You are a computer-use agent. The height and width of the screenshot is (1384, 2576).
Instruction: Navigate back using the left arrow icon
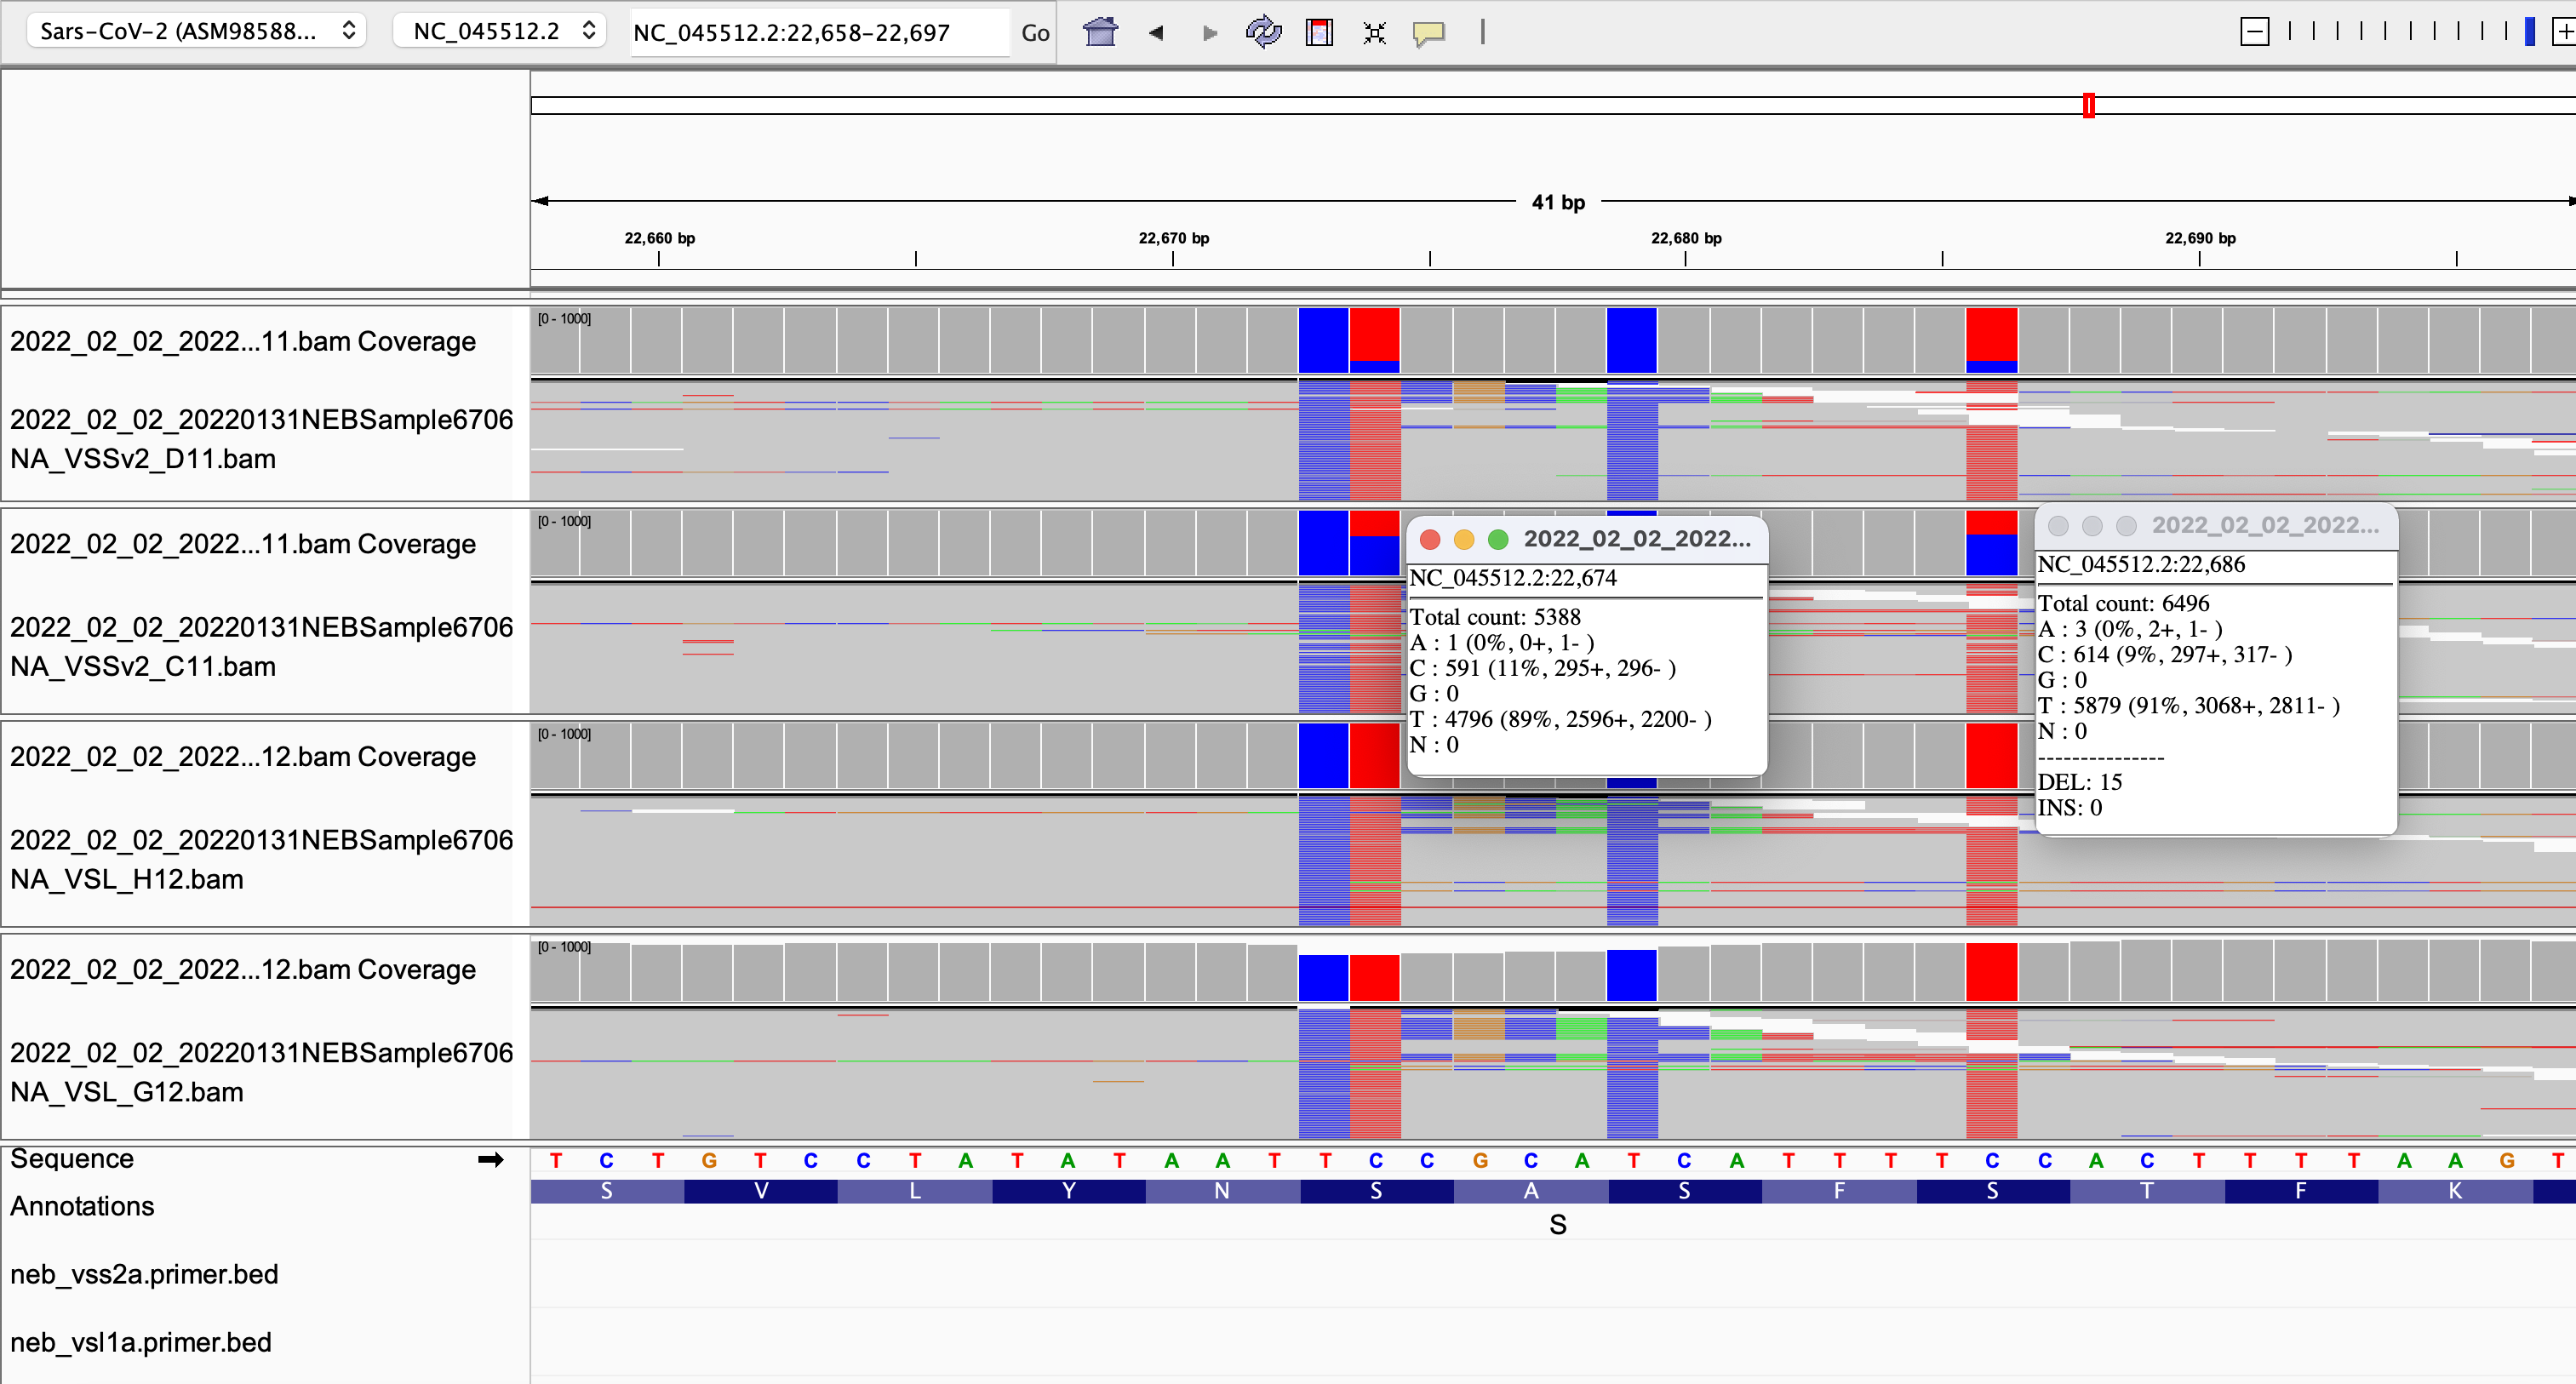[1155, 32]
